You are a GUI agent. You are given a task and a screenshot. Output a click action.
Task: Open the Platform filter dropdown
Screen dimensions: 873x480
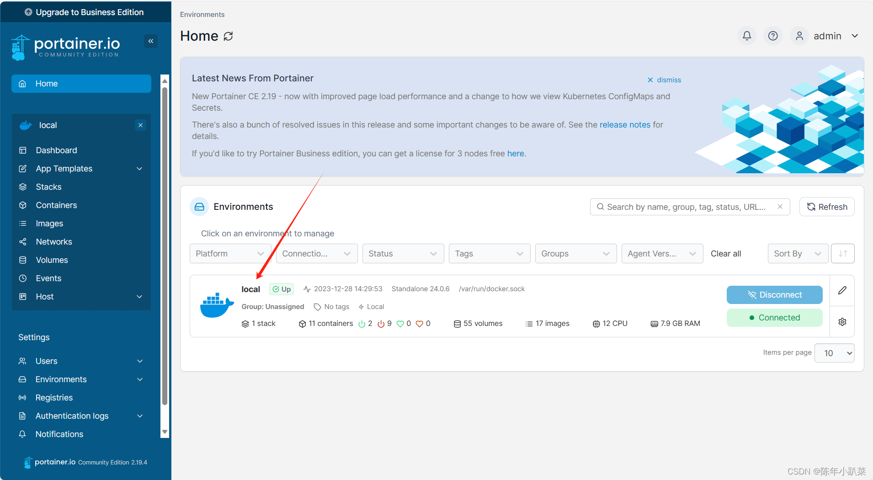click(230, 254)
